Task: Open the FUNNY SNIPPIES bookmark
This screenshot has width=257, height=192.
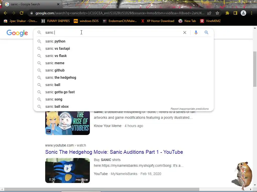Action: pos(55,21)
